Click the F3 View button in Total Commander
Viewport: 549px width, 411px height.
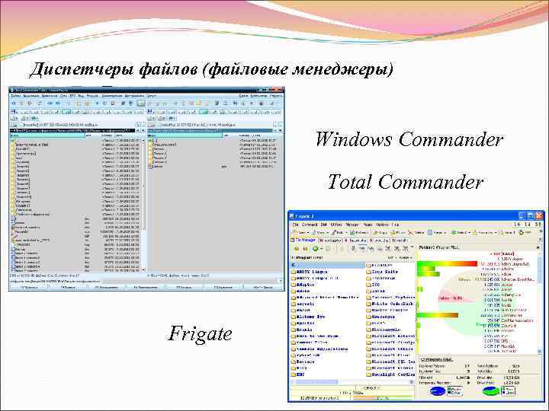pos(29,287)
